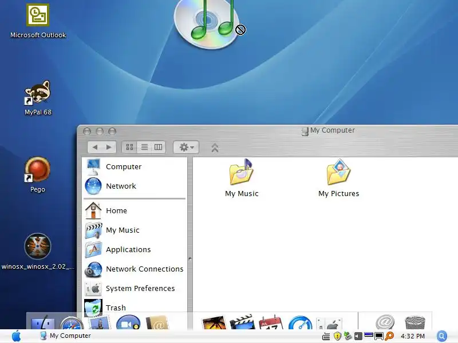The height and width of the screenshot is (343, 458).
Task: Open the yellow security shield tray icon
Action: (x=337, y=336)
